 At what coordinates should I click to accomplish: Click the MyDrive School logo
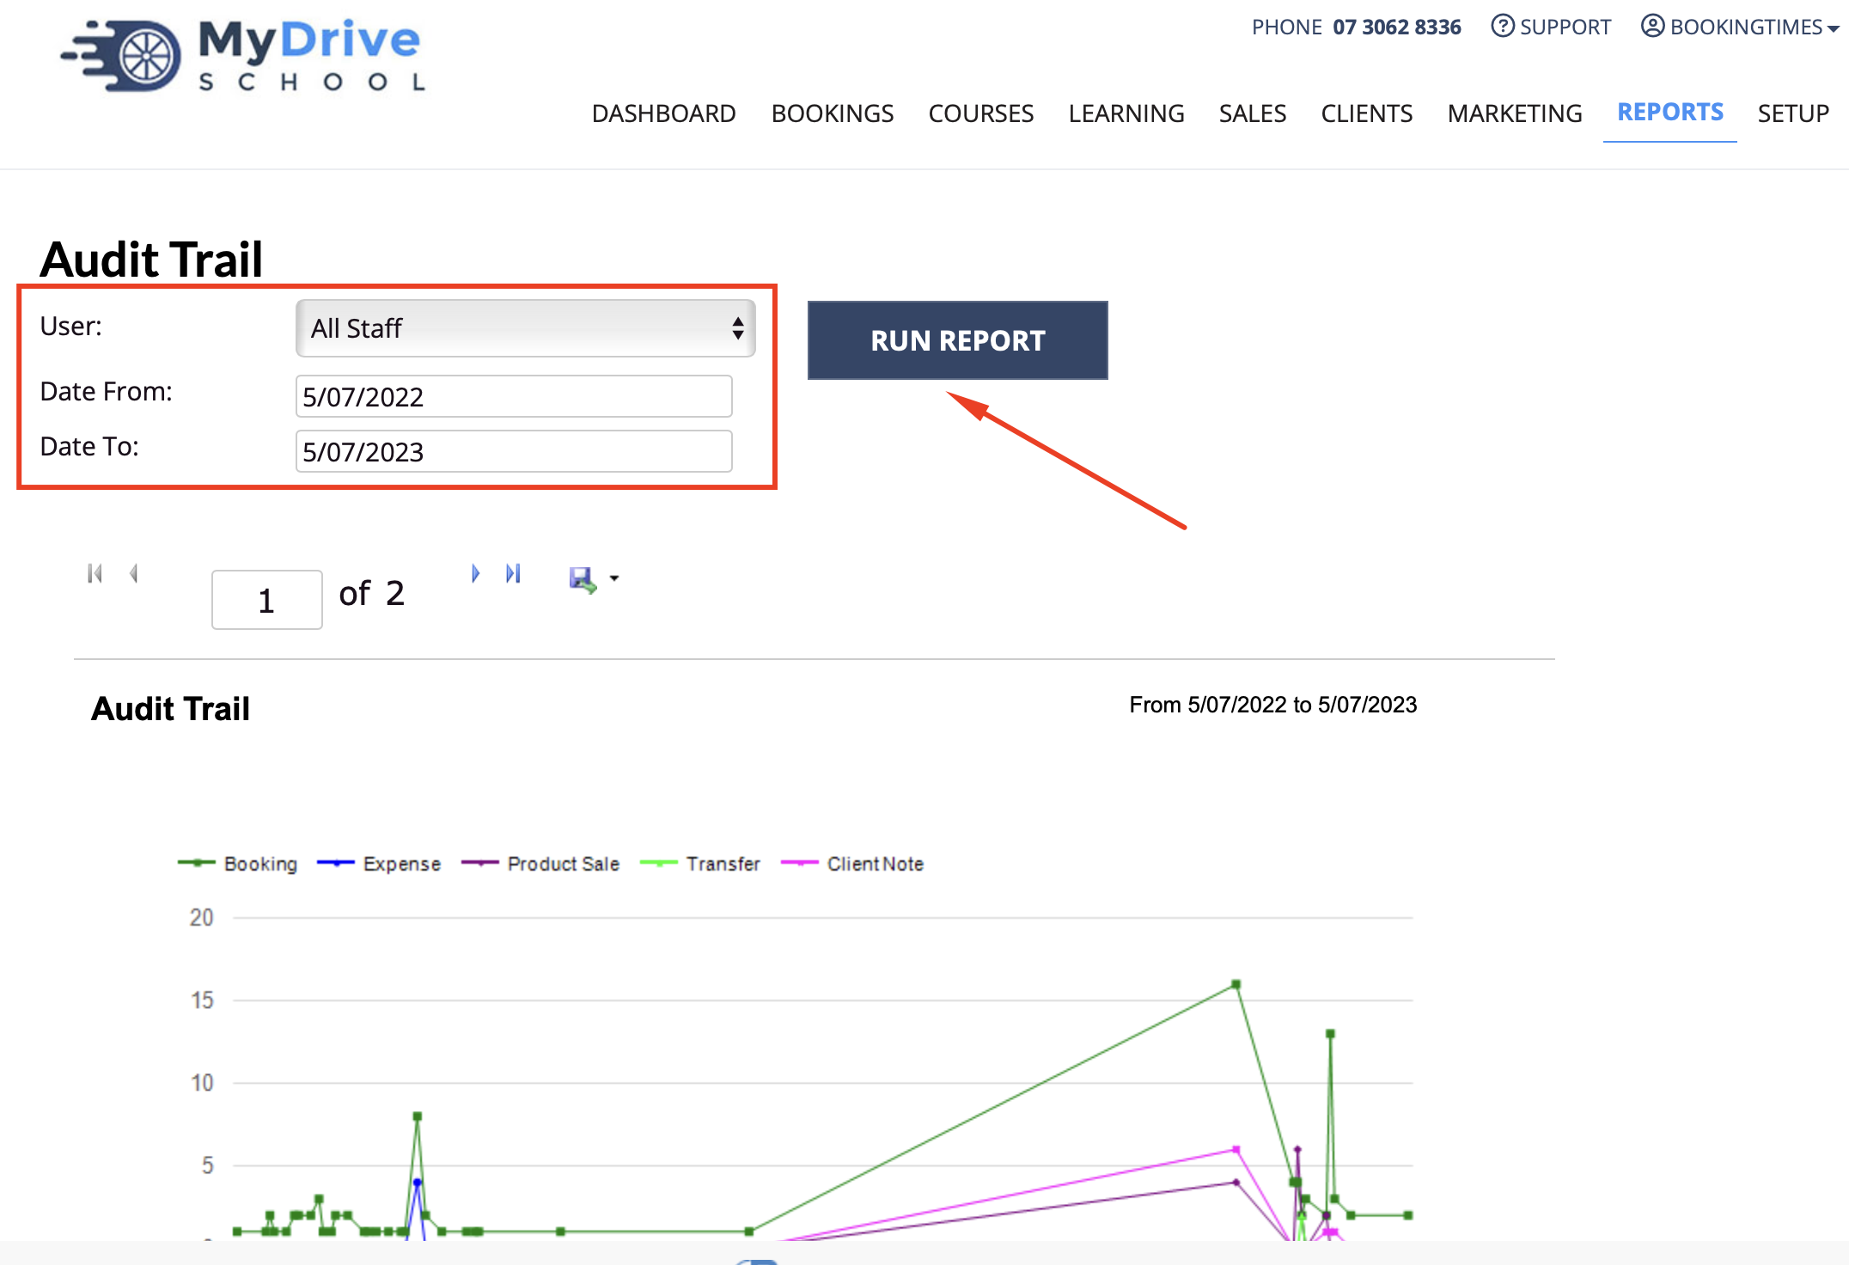pyautogui.click(x=242, y=55)
